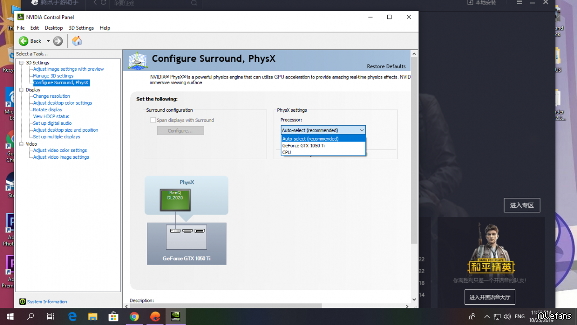The height and width of the screenshot is (325, 577).
Task: Open the System Information link
Action: pyautogui.click(x=47, y=302)
